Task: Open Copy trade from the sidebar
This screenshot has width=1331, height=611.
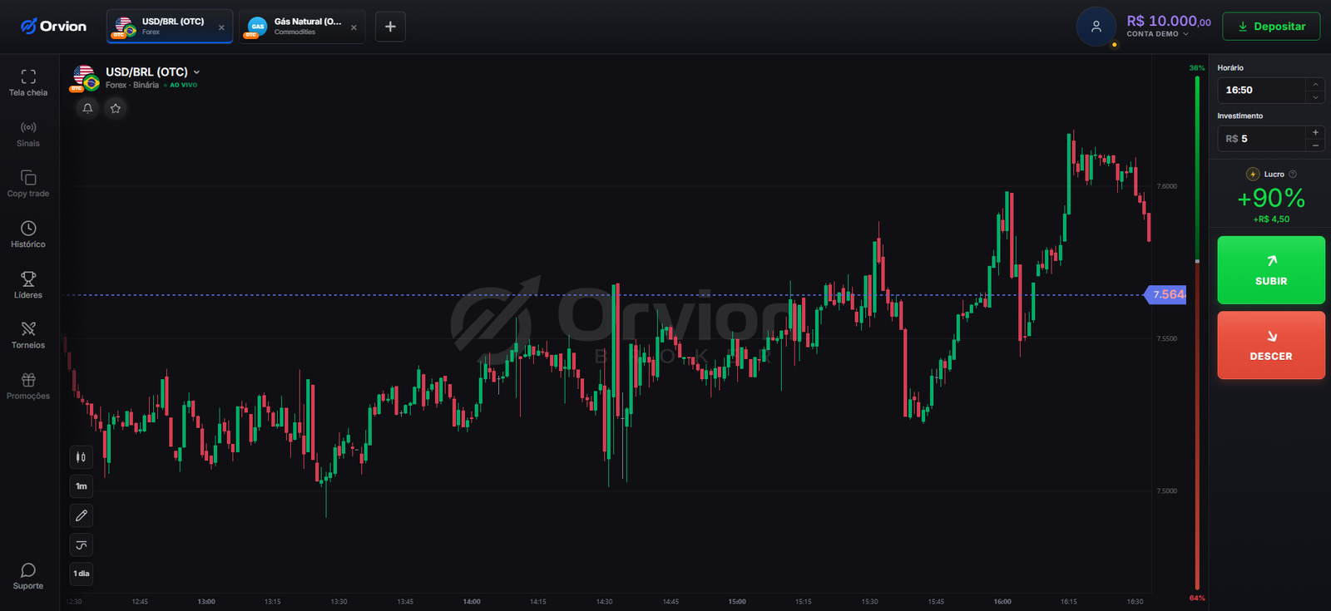Action: (x=28, y=184)
